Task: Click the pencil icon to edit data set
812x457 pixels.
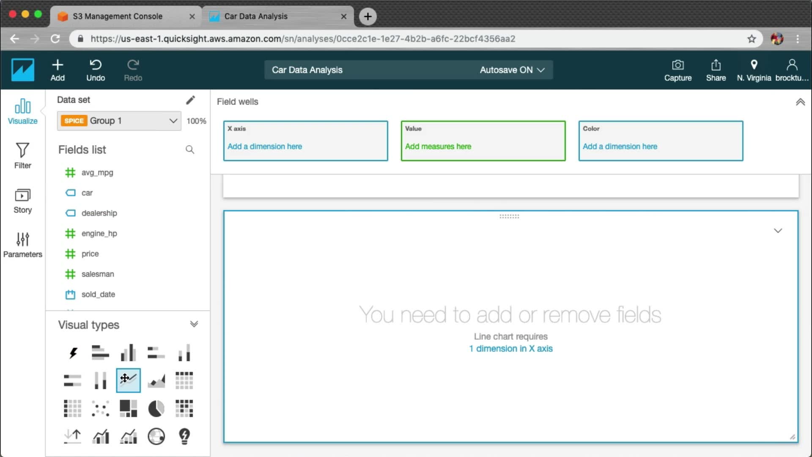Action: tap(190, 100)
